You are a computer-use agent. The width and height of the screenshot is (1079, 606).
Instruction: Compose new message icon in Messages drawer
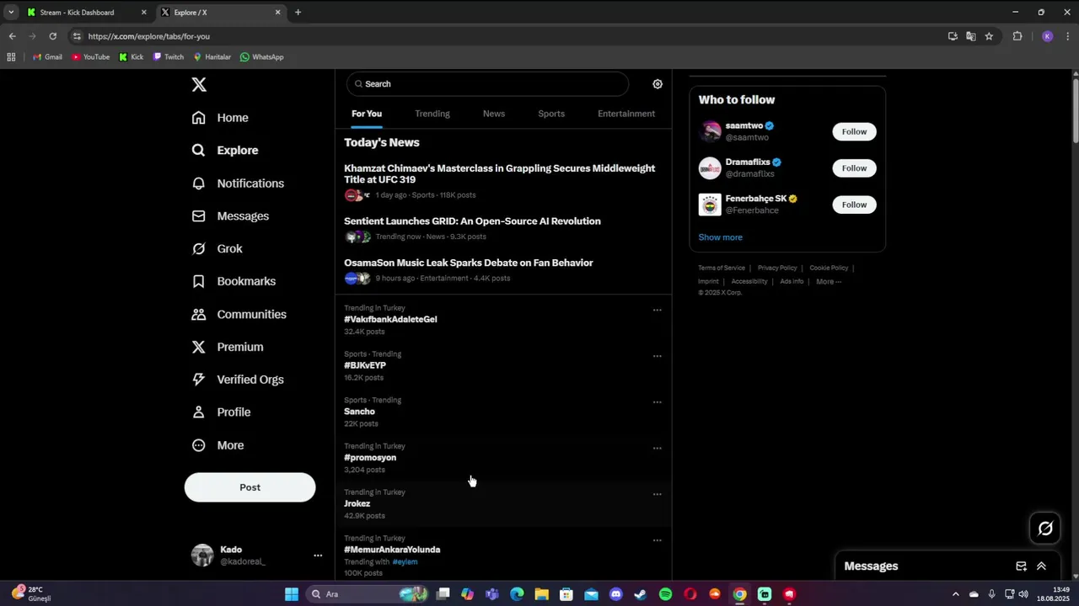pyautogui.click(x=1021, y=566)
